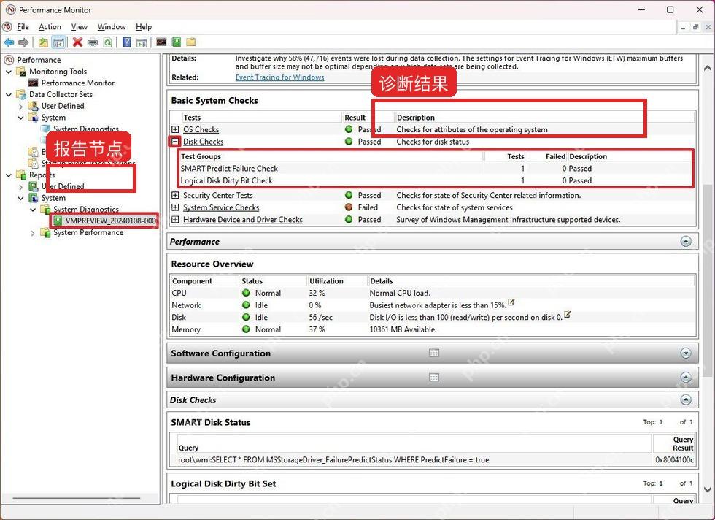Viewport: 715px width, 520px height.
Task: Click the System Service Checks link
Action: tap(221, 207)
